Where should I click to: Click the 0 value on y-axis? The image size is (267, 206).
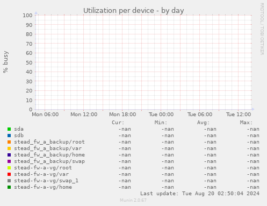[x=31, y=109]
